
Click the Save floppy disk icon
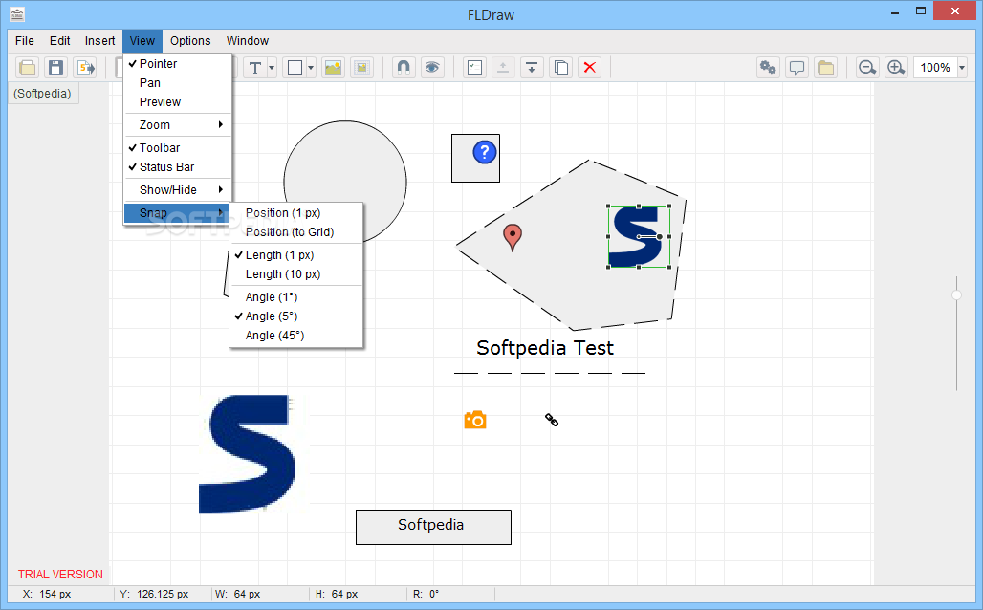point(56,67)
